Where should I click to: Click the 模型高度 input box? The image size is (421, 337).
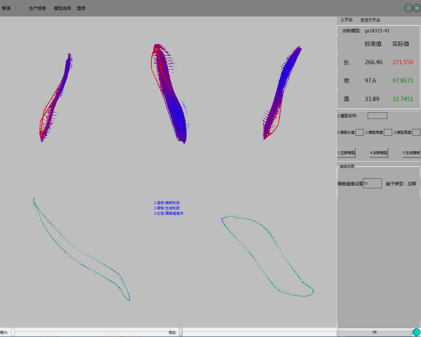point(416,132)
